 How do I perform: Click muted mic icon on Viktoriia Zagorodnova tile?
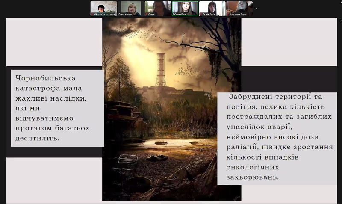click(x=92, y=14)
